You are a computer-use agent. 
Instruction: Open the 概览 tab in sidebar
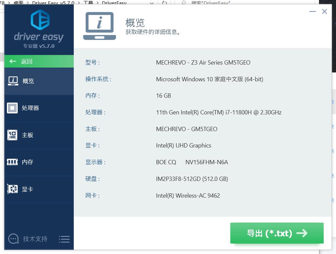coord(39,81)
